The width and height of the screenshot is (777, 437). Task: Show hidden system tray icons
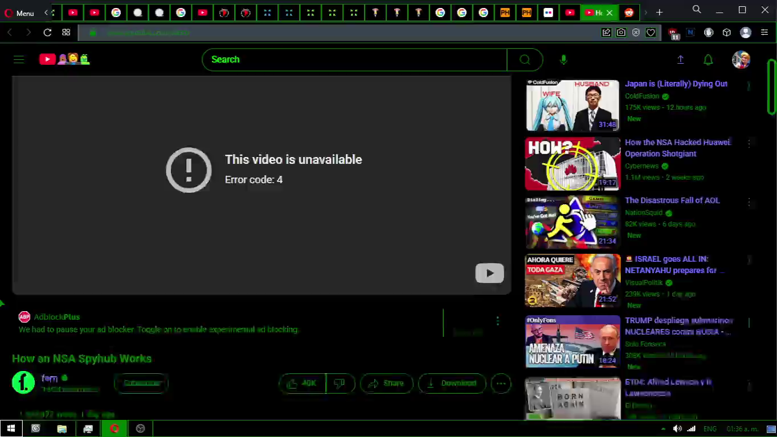click(663, 428)
